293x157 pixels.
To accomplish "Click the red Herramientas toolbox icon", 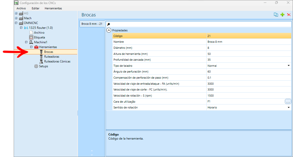I will point(36,47).
